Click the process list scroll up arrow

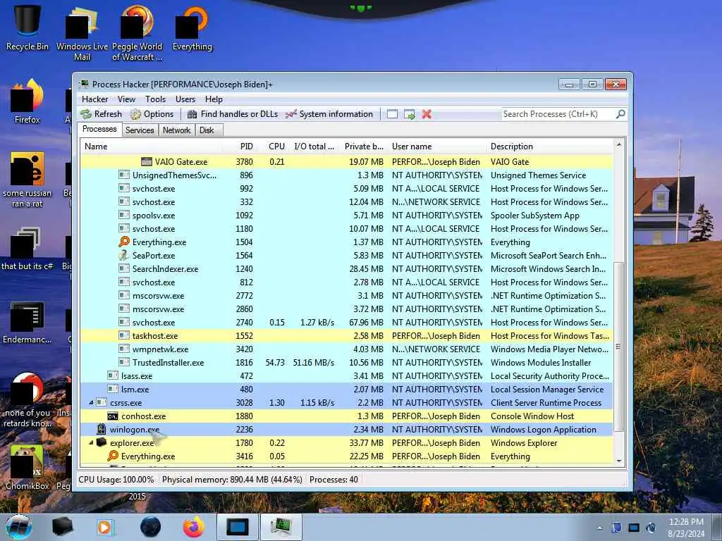[x=619, y=144]
